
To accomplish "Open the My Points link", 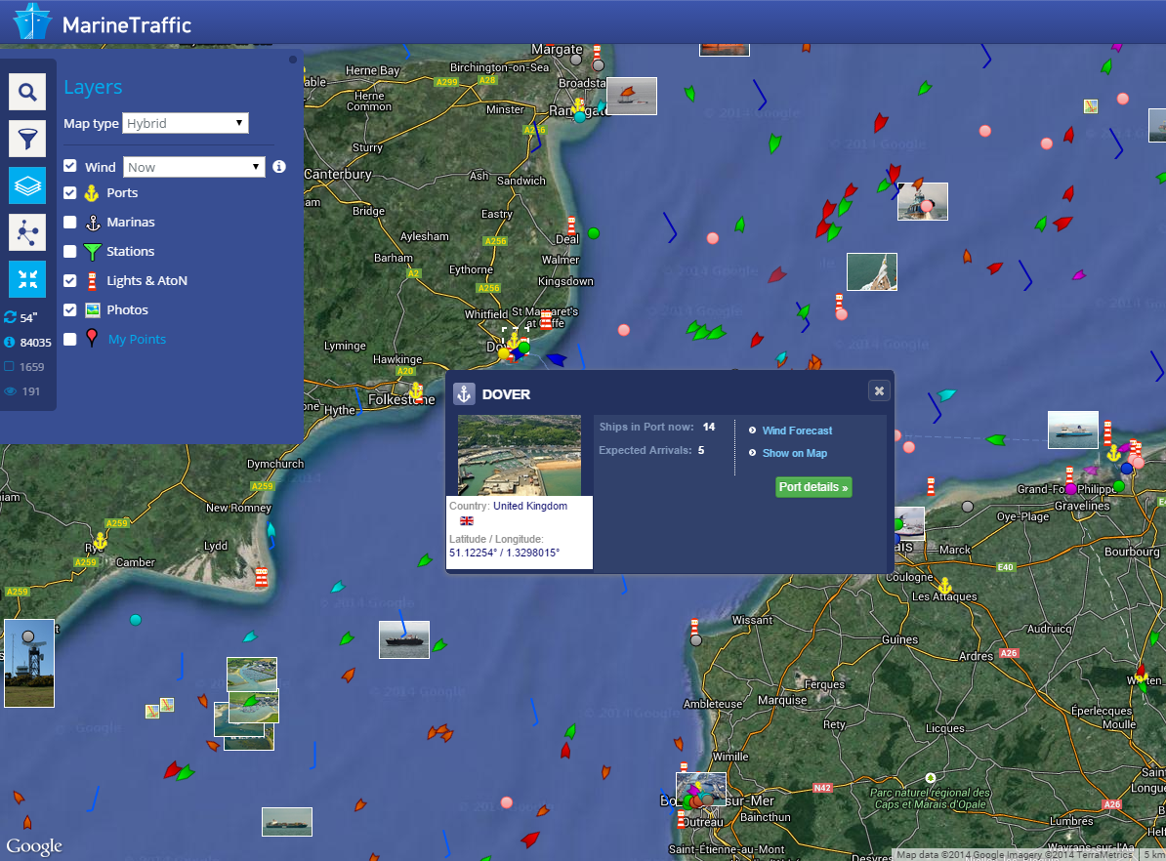I will tap(137, 339).
